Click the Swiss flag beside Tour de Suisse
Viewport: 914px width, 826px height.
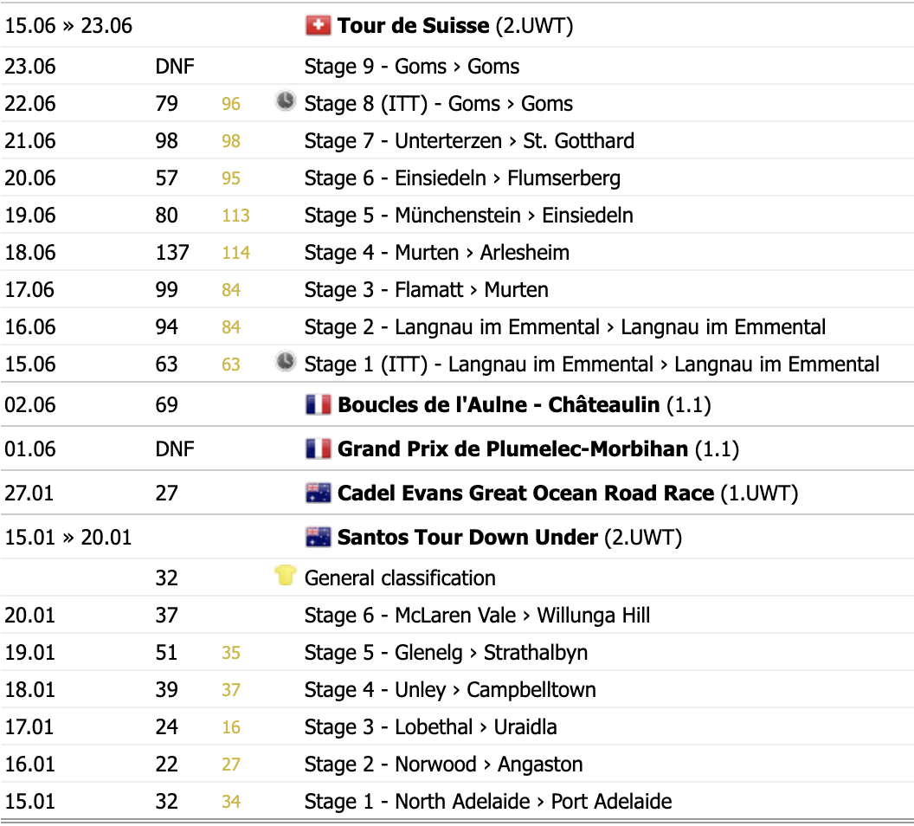click(319, 26)
